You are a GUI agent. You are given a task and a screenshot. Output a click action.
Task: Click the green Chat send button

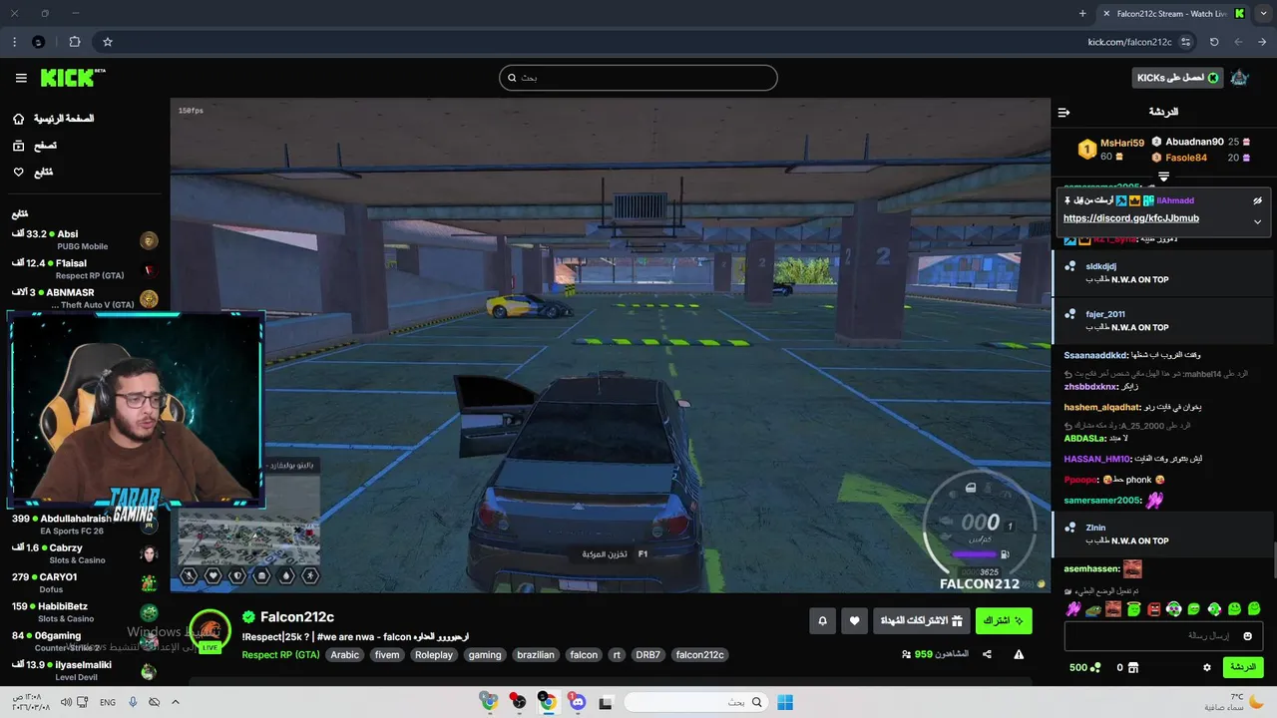pyautogui.click(x=1243, y=666)
